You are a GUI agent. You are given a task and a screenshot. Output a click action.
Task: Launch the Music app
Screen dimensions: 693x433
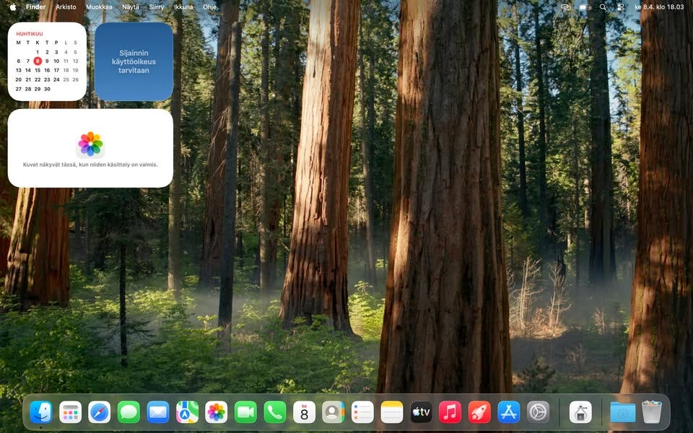450,412
